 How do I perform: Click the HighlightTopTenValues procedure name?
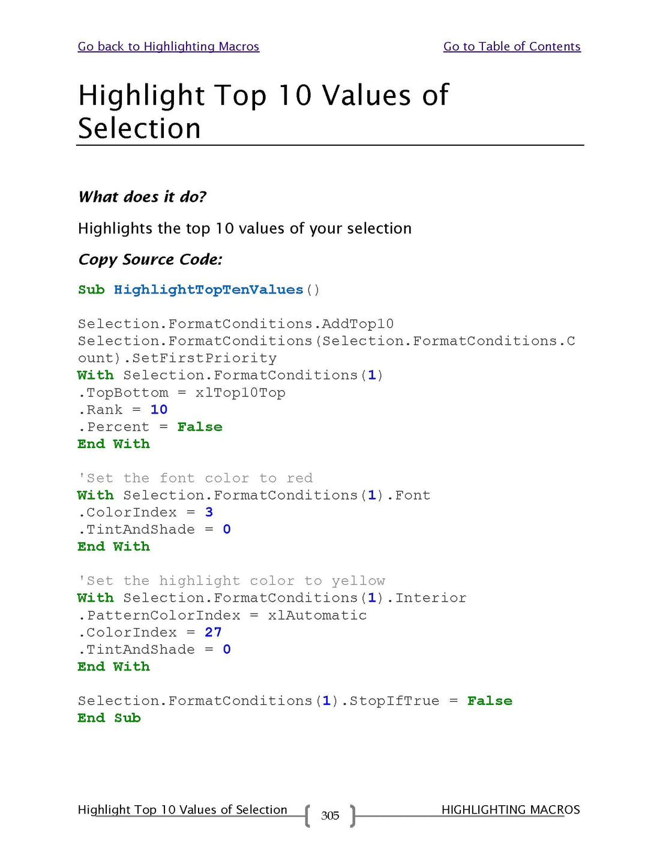point(208,290)
